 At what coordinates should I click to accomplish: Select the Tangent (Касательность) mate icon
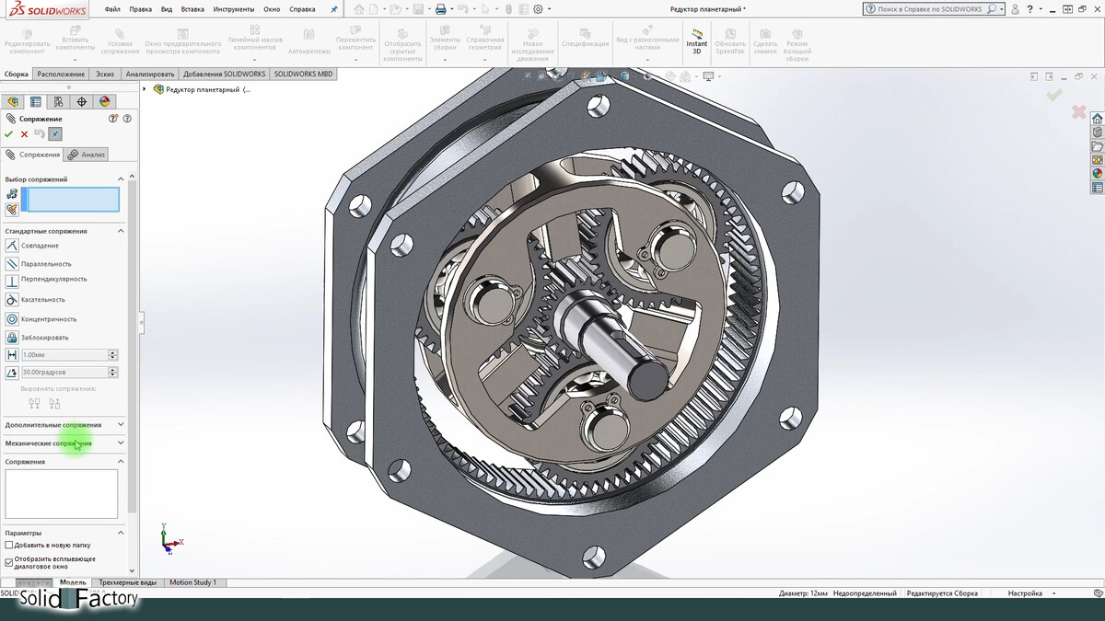pyautogui.click(x=12, y=300)
